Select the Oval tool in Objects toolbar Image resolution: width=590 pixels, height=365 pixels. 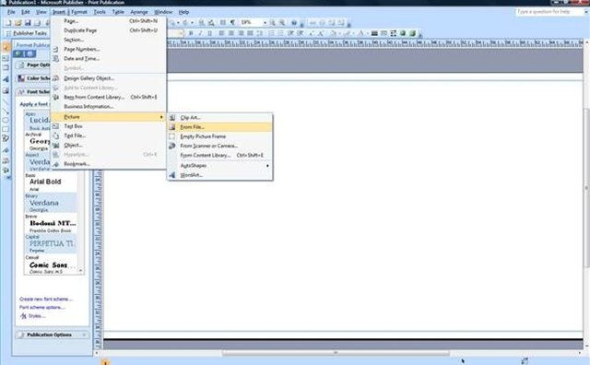click(x=6, y=121)
